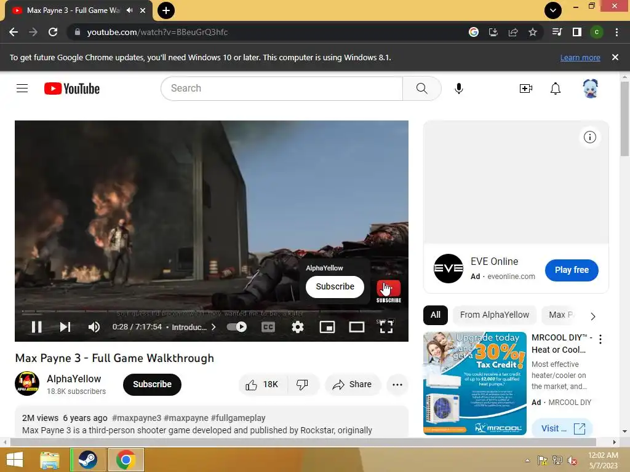
Task: Click the white Subscribe overlay in video
Action: pyautogui.click(x=335, y=286)
